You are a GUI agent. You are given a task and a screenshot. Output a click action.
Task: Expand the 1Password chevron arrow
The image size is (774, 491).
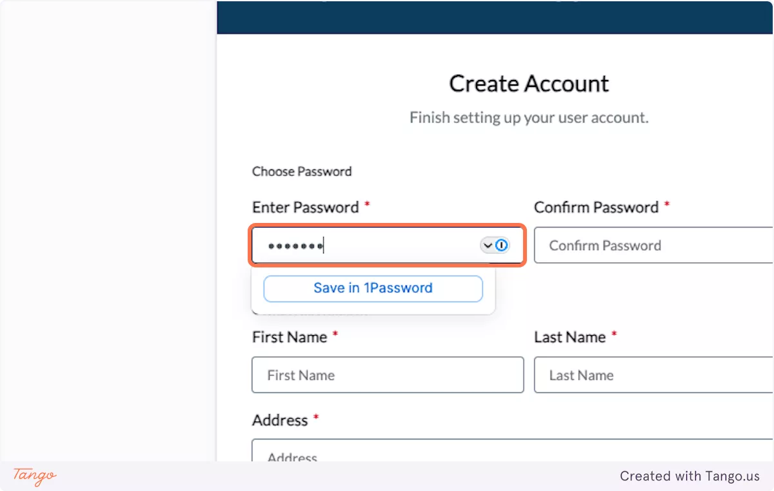click(x=488, y=246)
